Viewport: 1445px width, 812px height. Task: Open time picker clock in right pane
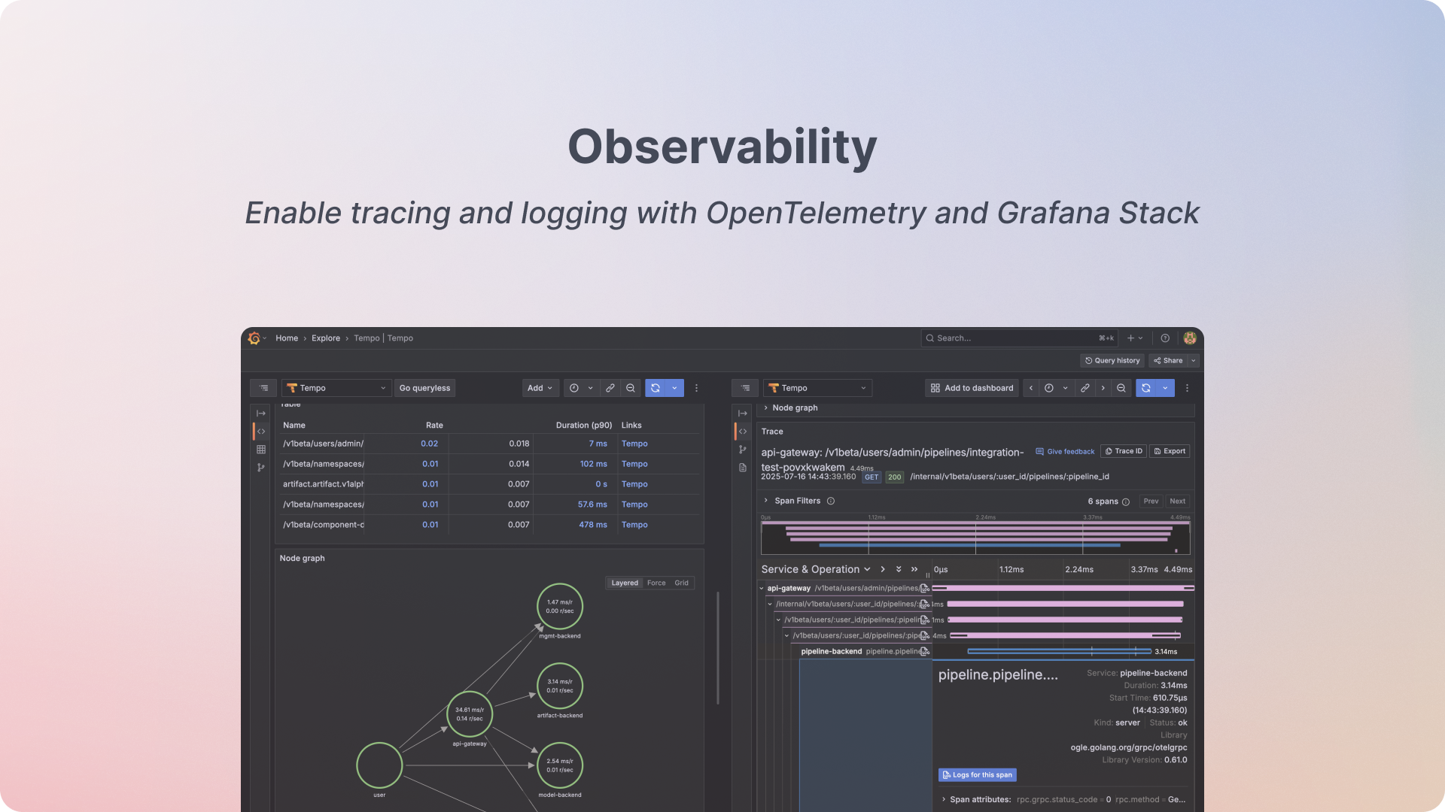pyautogui.click(x=1049, y=388)
